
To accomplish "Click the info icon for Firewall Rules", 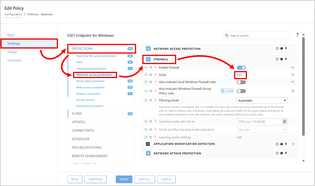I will tap(292, 75).
